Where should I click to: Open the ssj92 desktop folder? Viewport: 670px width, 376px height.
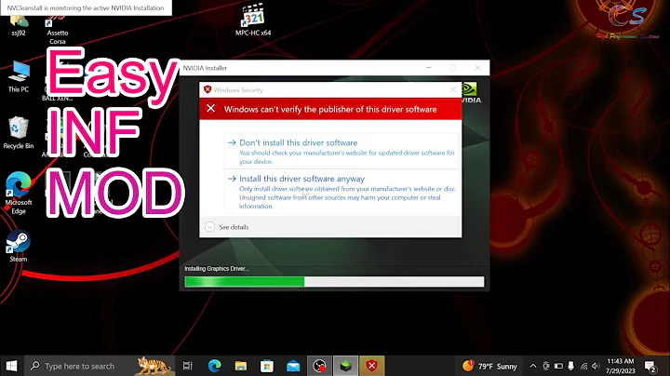pyautogui.click(x=19, y=24)
